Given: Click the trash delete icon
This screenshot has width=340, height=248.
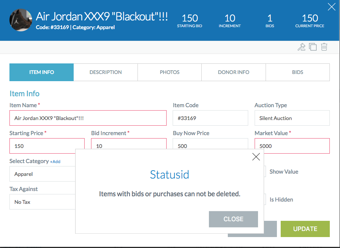Looking at the screenshot, I should pyautogui.click(x=324, y=47).
